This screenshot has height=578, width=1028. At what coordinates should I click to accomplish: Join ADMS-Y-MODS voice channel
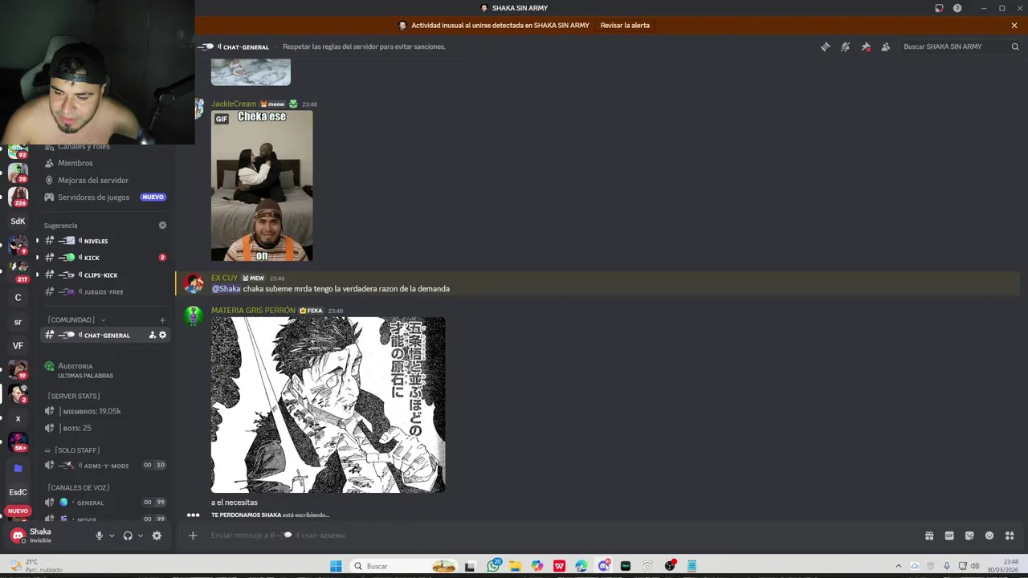pos(104,465)
